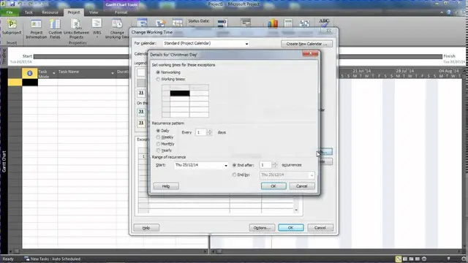
Task: Switch to the View ribbon tab
Action: tap(94, 12)
